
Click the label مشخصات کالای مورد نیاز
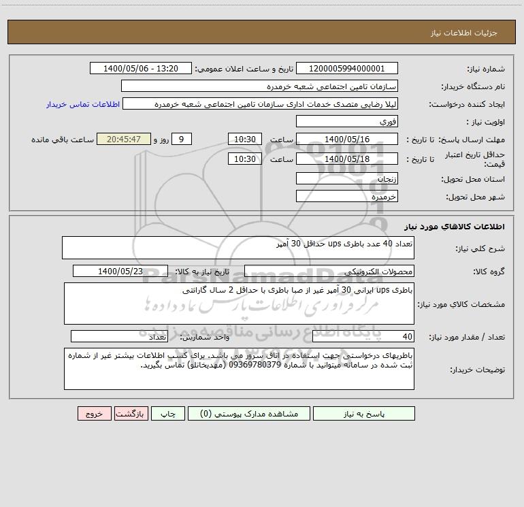[461, 304]
